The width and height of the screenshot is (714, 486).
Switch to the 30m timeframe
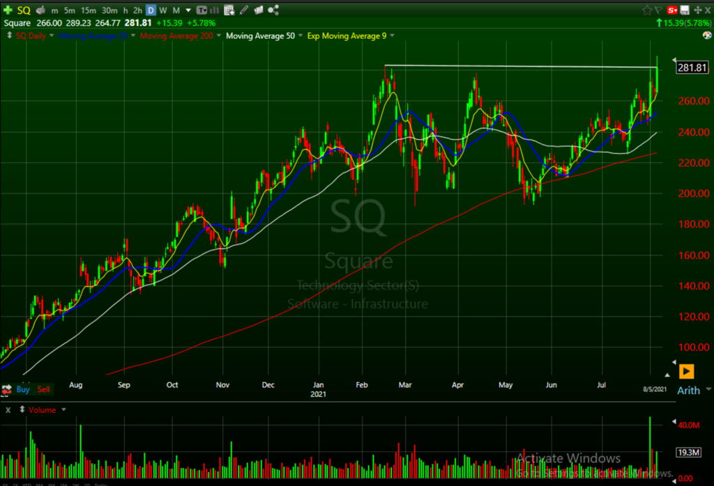[109, 10]
